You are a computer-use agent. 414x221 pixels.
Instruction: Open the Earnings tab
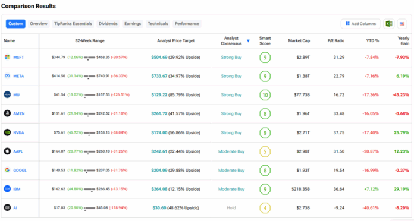(133, 24)
